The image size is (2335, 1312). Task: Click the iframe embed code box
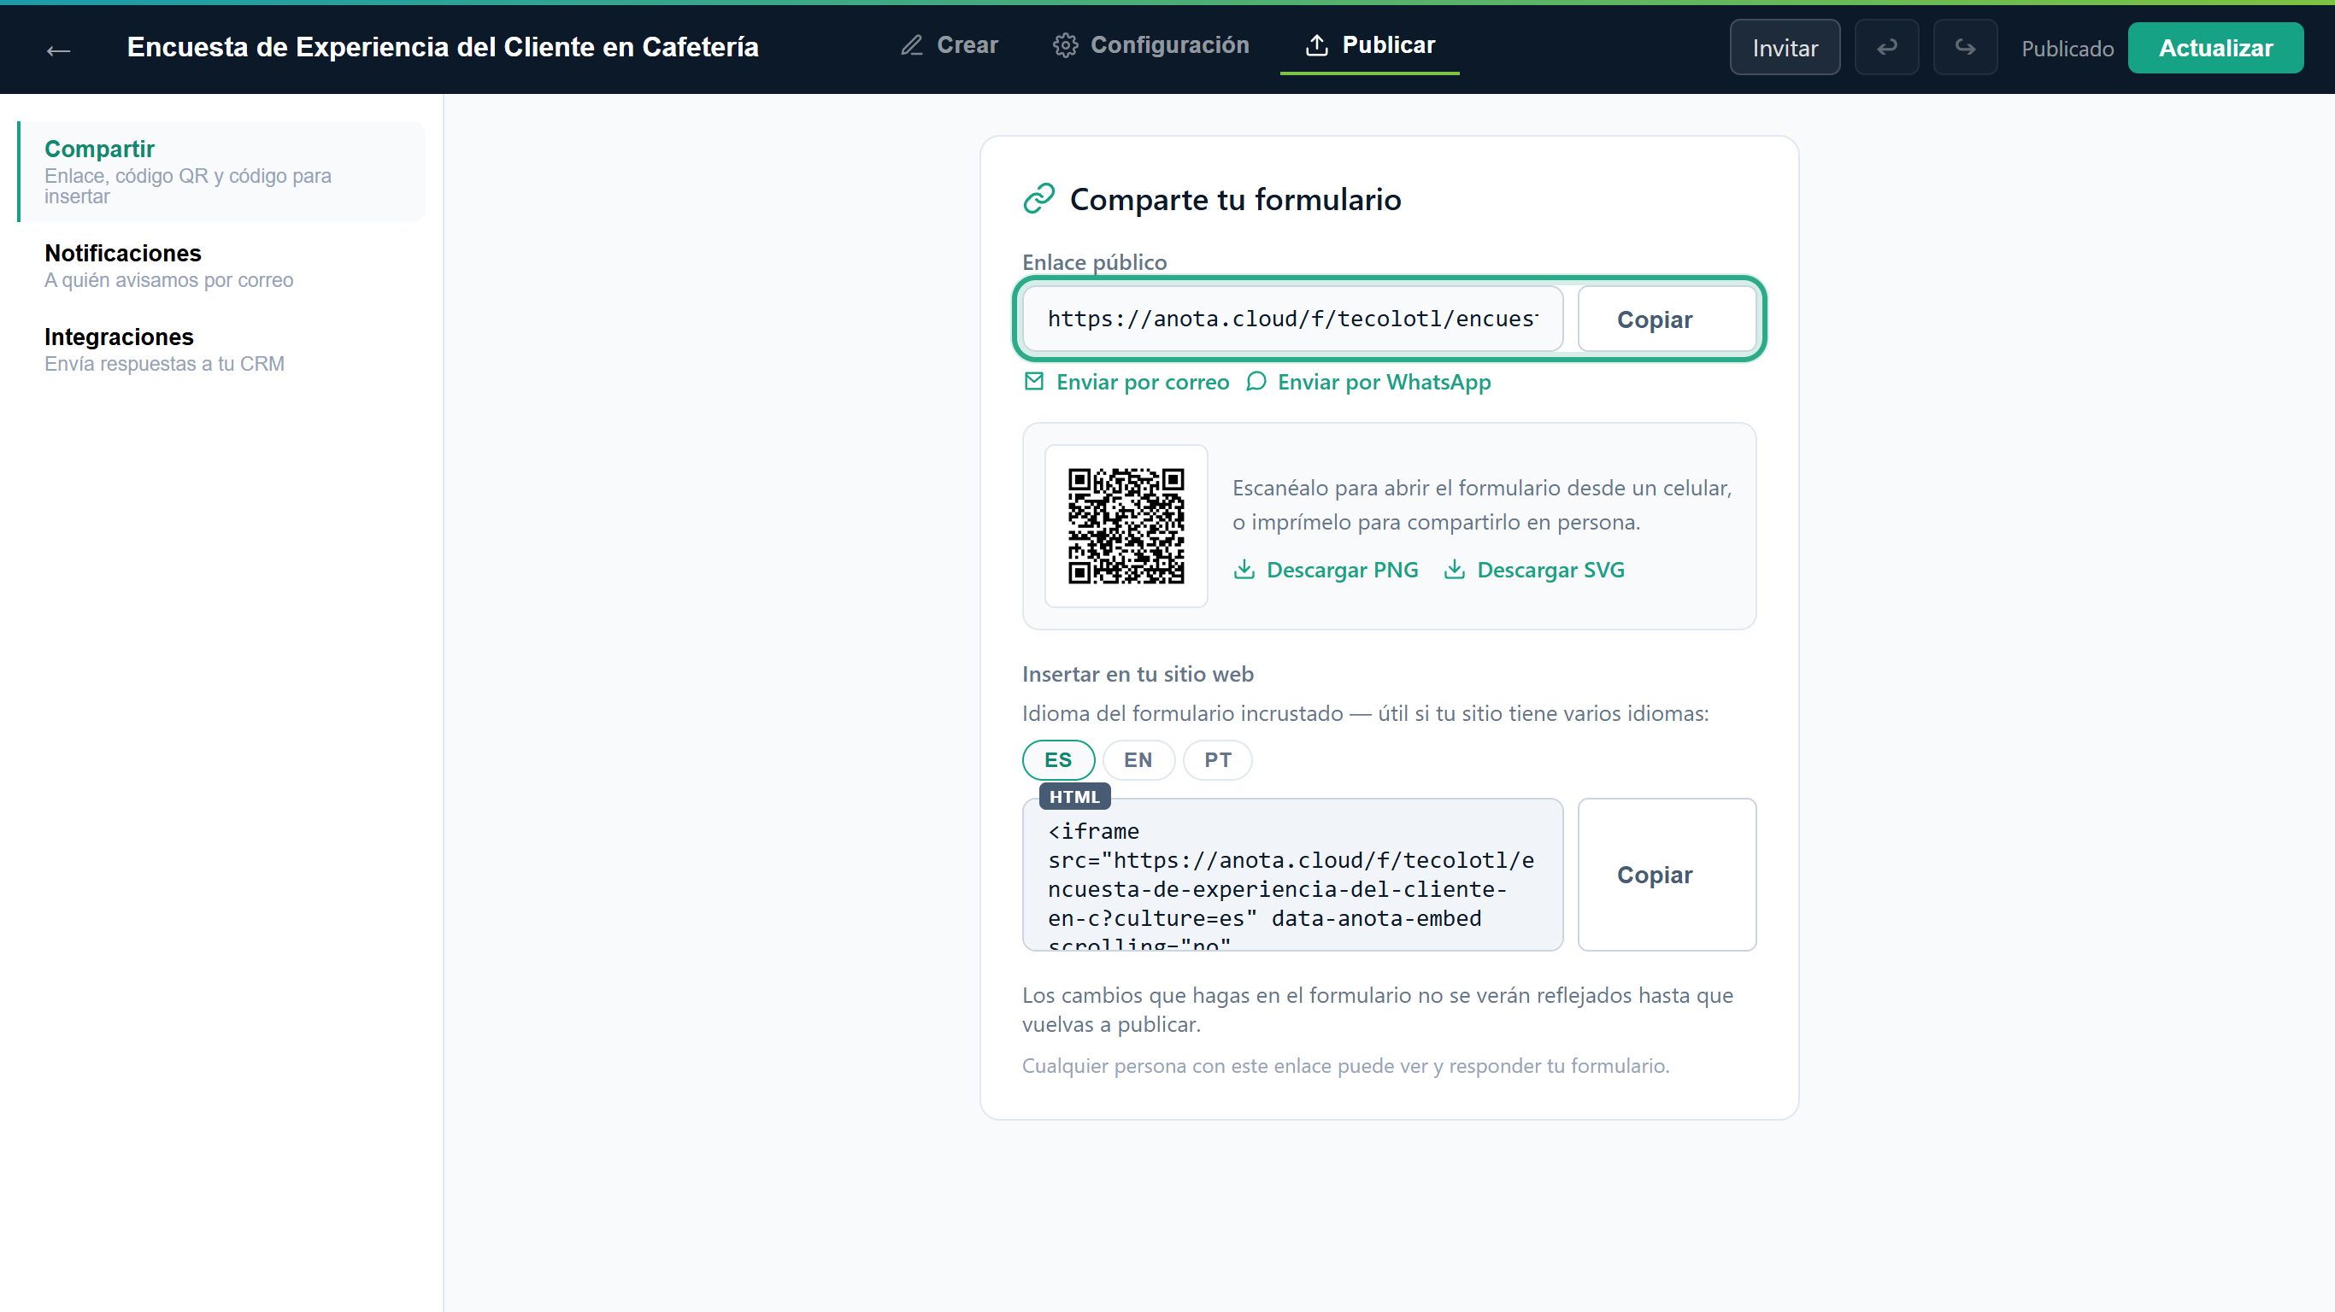click(1292, 875)
